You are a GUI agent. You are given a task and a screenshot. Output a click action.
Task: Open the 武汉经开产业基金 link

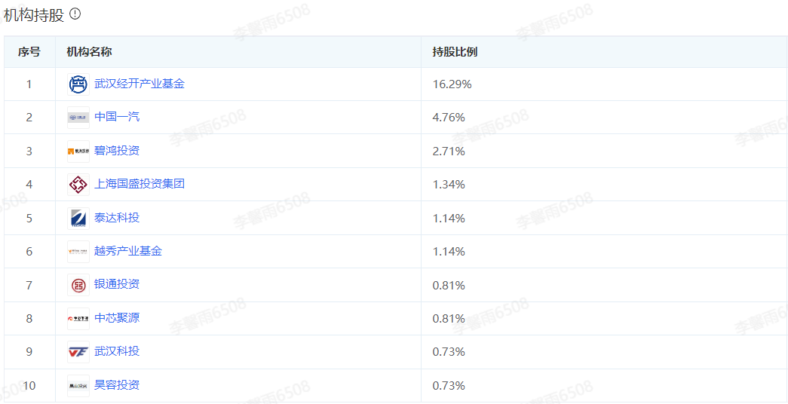pos(140,84)
